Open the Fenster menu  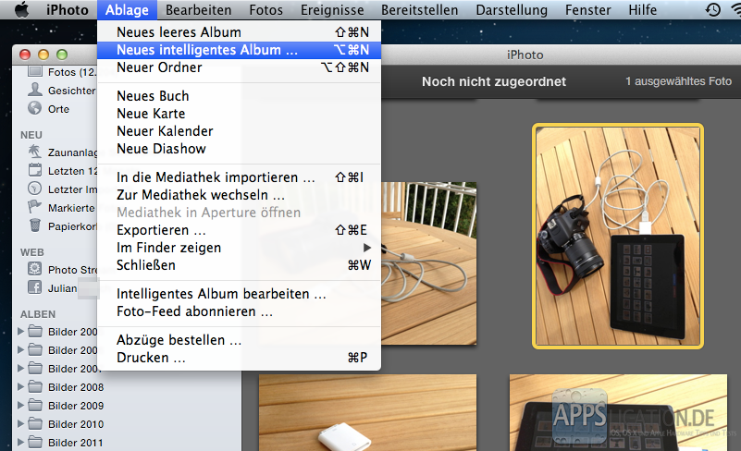(587, 10)
